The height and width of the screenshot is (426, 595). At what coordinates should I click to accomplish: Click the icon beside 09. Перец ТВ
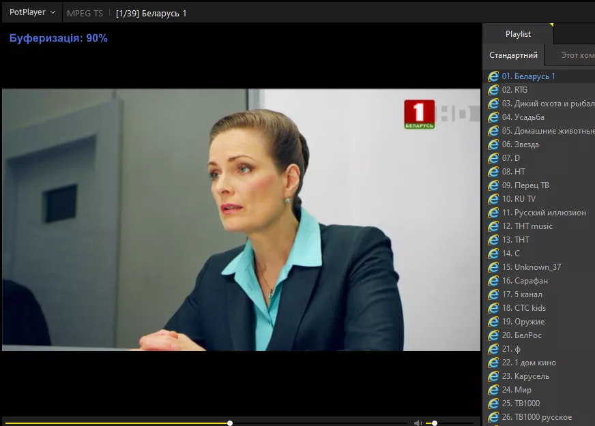coord(493,185)
